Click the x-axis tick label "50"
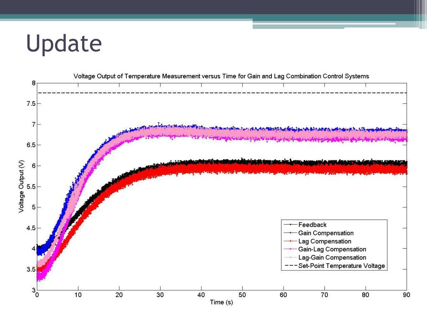 click(x=242, y=295)
